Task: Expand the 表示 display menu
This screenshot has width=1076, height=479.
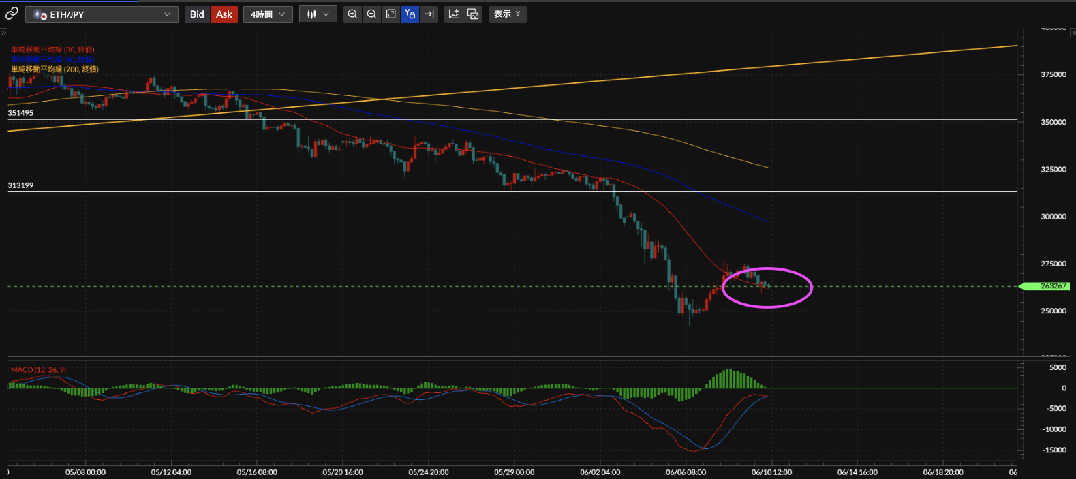Action: (508, 14)
